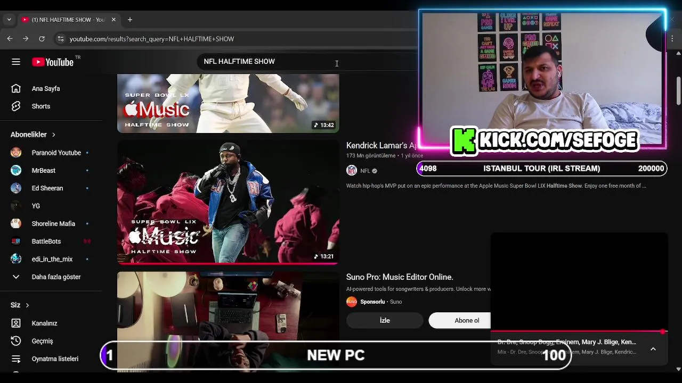Open the Kendrick Lamar video title

coord(380,145)
